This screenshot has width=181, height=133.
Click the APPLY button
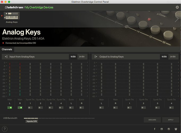[171, 120]
